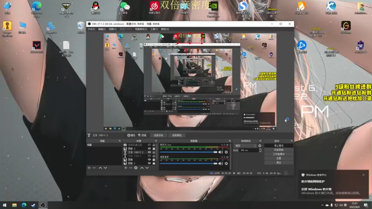Open the notification center in system tray
The image size is (372, 209).
coord(366,205)
